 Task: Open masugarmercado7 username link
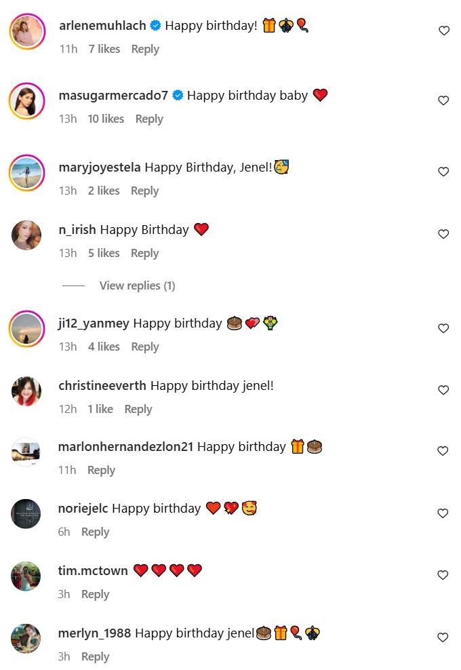point(113,96)
